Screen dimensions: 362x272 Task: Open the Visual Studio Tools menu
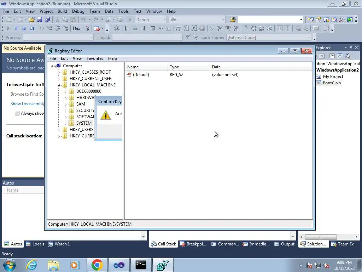coord(123,11)
